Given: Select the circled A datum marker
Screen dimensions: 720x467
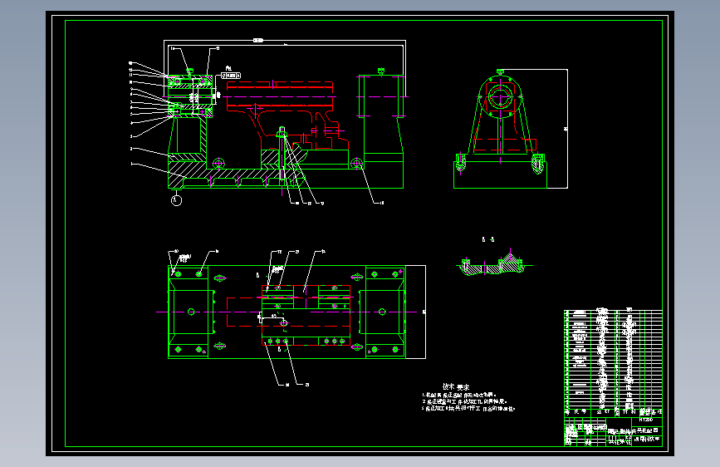Looking at the screenshot, I should click(176, 200).
